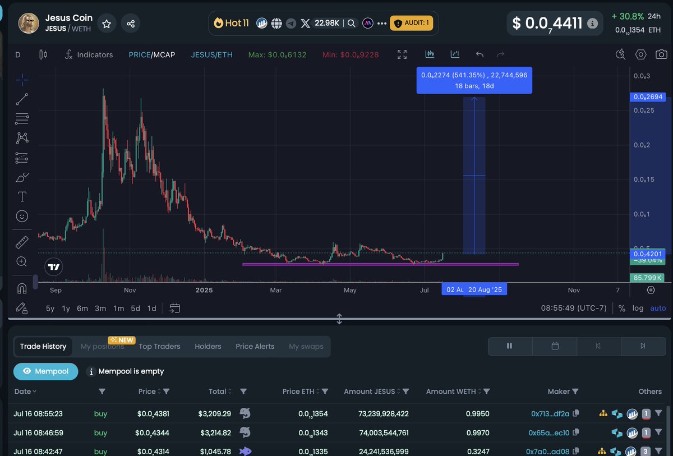Sort trades by the Date column
The width and height of the screenshot is (673, 456).
point(25,391)
